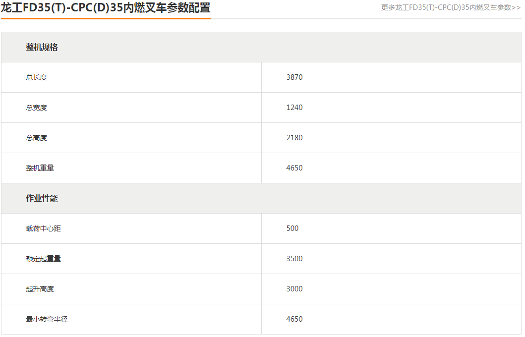Click the 最小转弯半径 value 4650
Viewport: 525px width, 337px height.
tap(294, 319)
